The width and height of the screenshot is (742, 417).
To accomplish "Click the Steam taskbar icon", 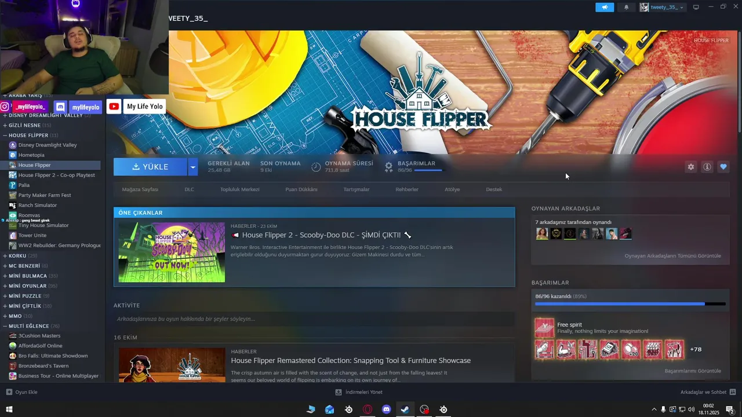I will (x=405, y=409).
